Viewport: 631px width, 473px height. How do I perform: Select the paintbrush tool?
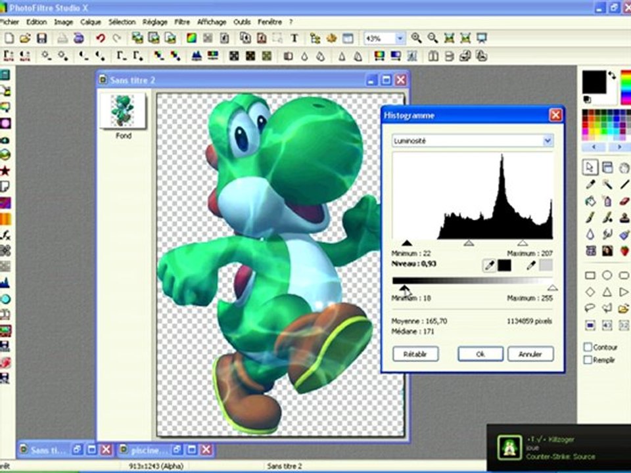click(590, 217)
